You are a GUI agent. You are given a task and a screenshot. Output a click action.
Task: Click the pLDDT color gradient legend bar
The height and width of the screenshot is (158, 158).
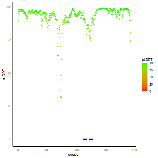(x=145, y=77)
